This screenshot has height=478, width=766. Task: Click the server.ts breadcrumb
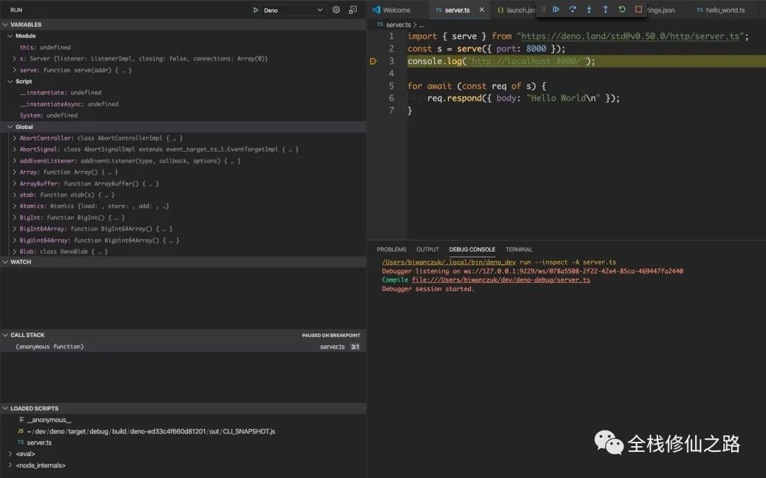(398, 24)
